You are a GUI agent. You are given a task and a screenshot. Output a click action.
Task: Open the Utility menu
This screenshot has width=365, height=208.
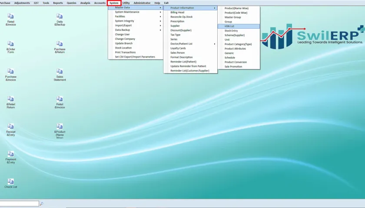(x=126, y=3)
